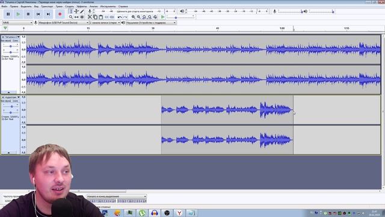Select the Time Shift tool
Screen dimensions: 385x217
76,17
